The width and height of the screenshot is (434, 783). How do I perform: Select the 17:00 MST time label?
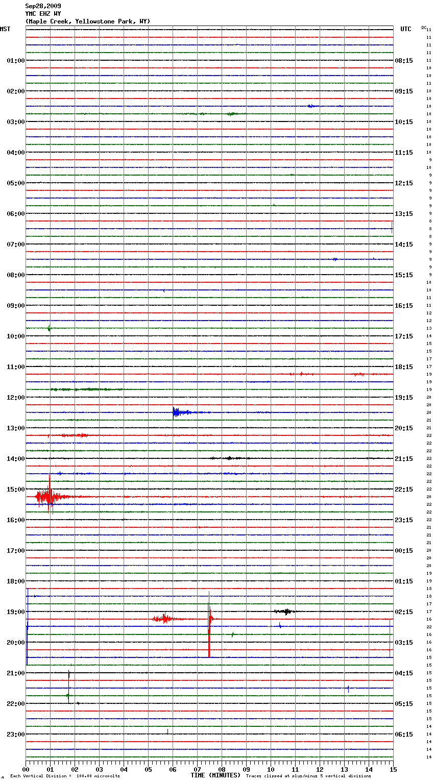[x=15, y=551]
